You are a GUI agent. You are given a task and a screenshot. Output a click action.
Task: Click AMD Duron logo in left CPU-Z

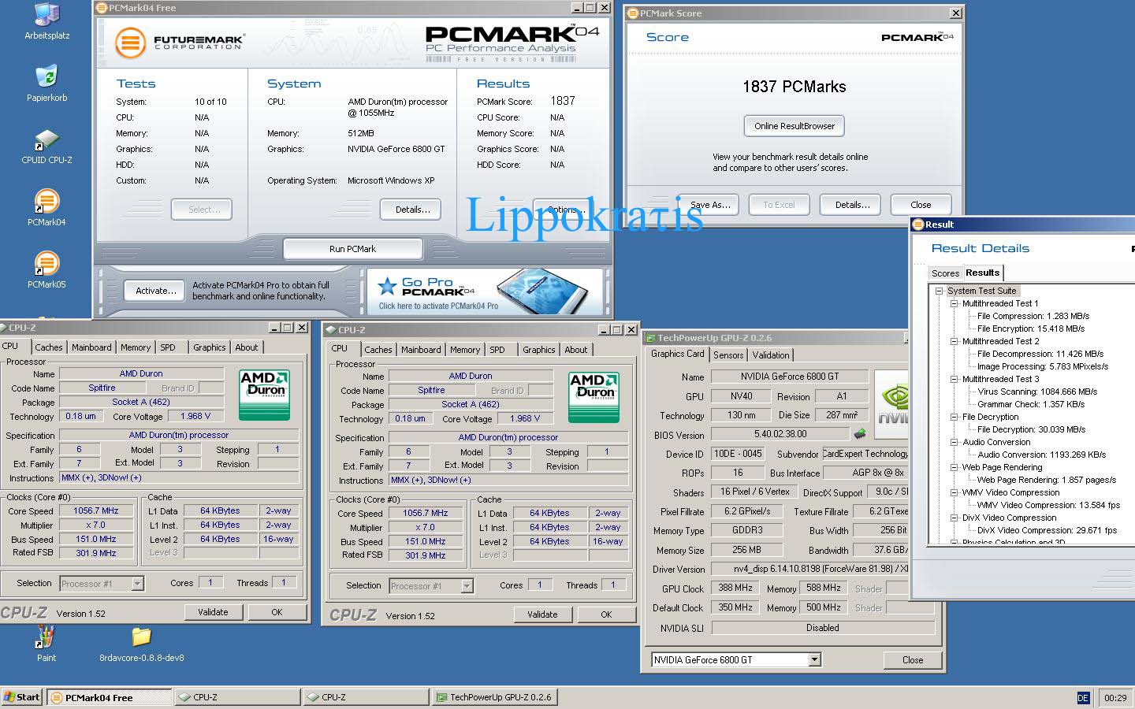[x=265, y=395]
